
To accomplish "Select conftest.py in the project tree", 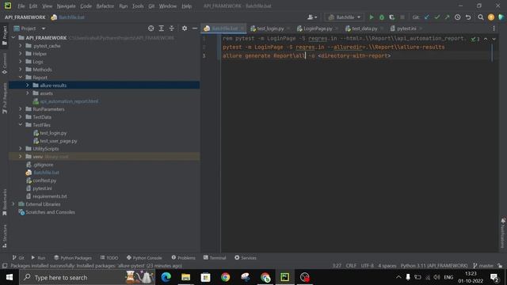I will pyautogui.click(x=44, y=180).
